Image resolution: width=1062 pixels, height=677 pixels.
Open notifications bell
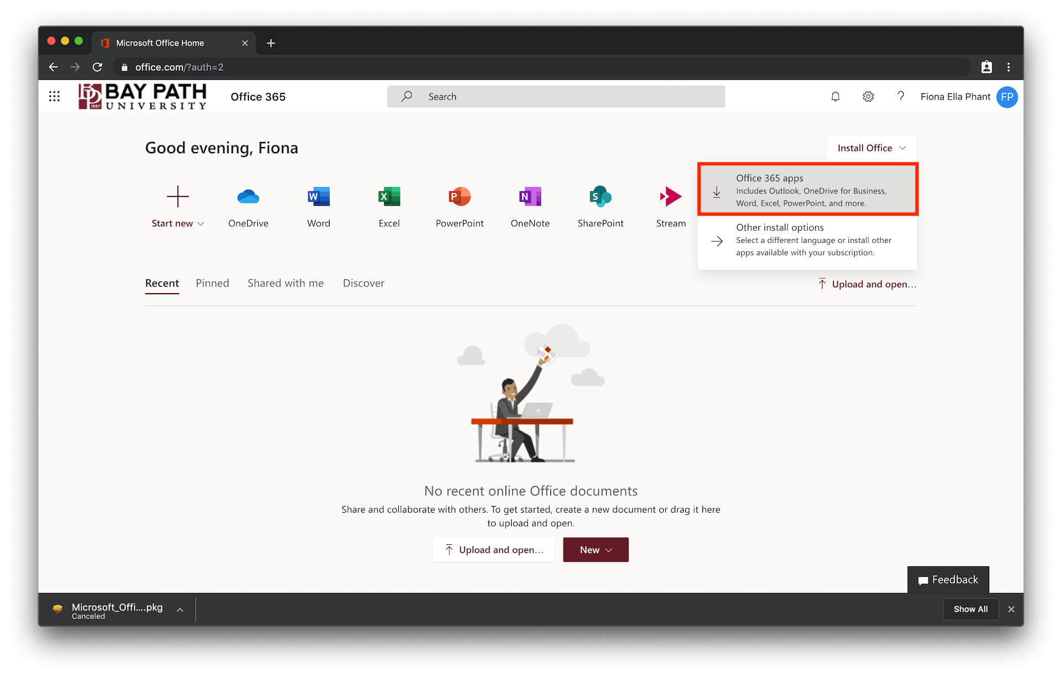[x=835, y=97]
